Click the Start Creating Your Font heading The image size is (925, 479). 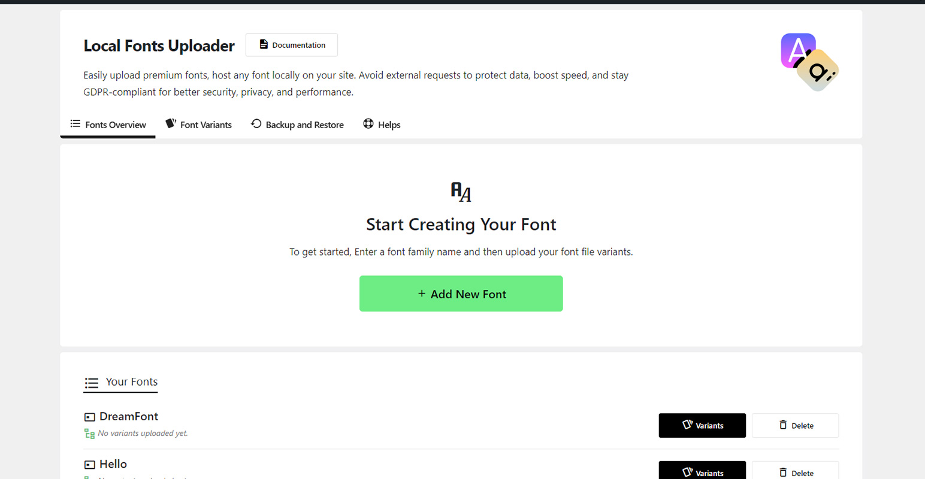pos(461,225)
